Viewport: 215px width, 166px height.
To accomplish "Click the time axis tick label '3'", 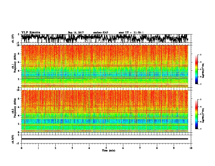I will pos(72,148).
